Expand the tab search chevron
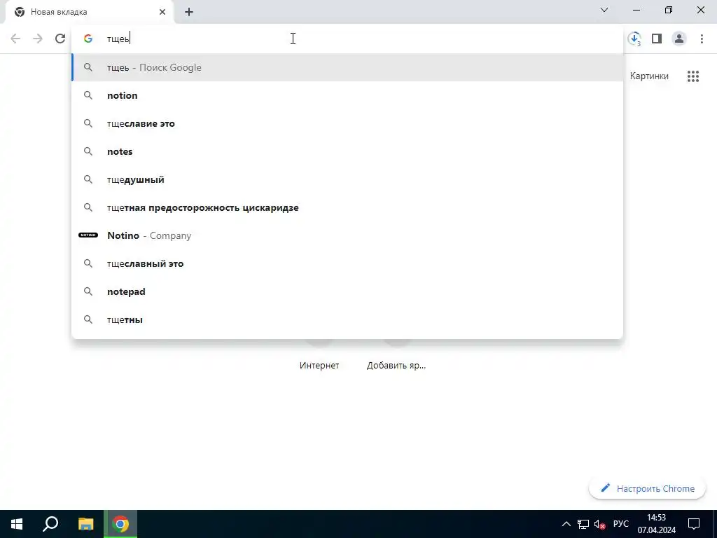 click(x=604, y=10)
